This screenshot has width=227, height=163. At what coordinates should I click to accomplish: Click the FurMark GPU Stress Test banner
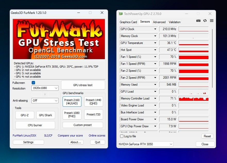coord(59,39)
